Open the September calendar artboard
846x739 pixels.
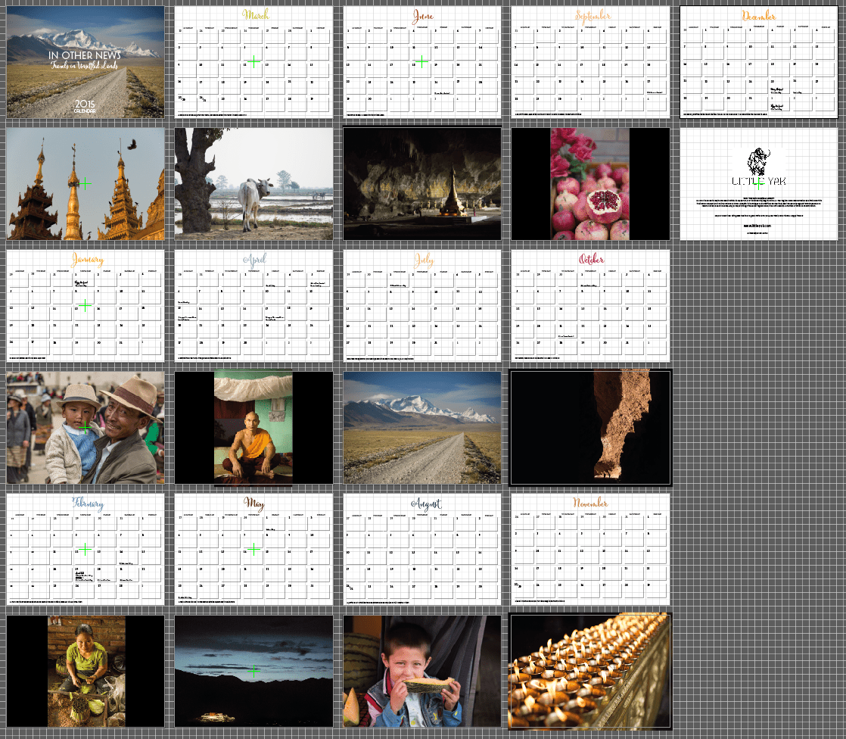pyautogui.click(x=590, y=61)
